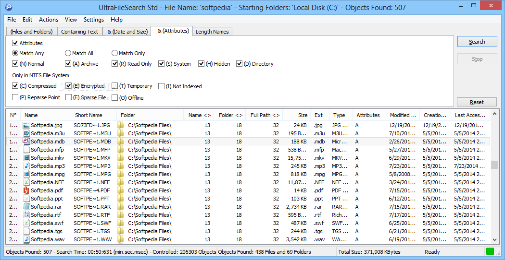
Task: Uncheck the (D) Directory attribute
Action: tap(239, 64)
